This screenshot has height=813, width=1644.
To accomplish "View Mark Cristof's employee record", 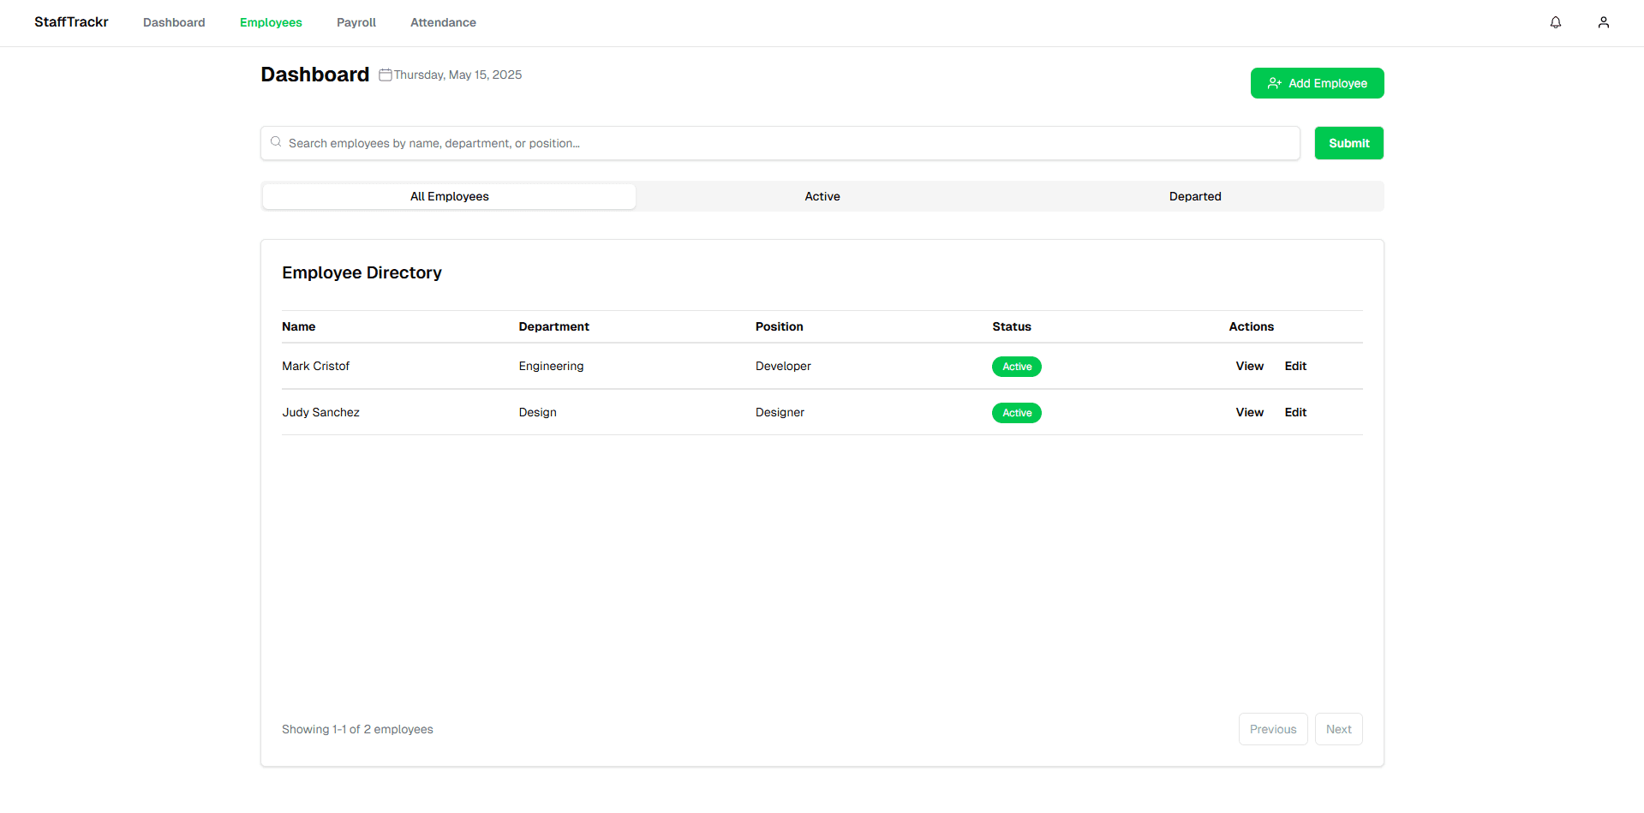I will point(1249,366).
